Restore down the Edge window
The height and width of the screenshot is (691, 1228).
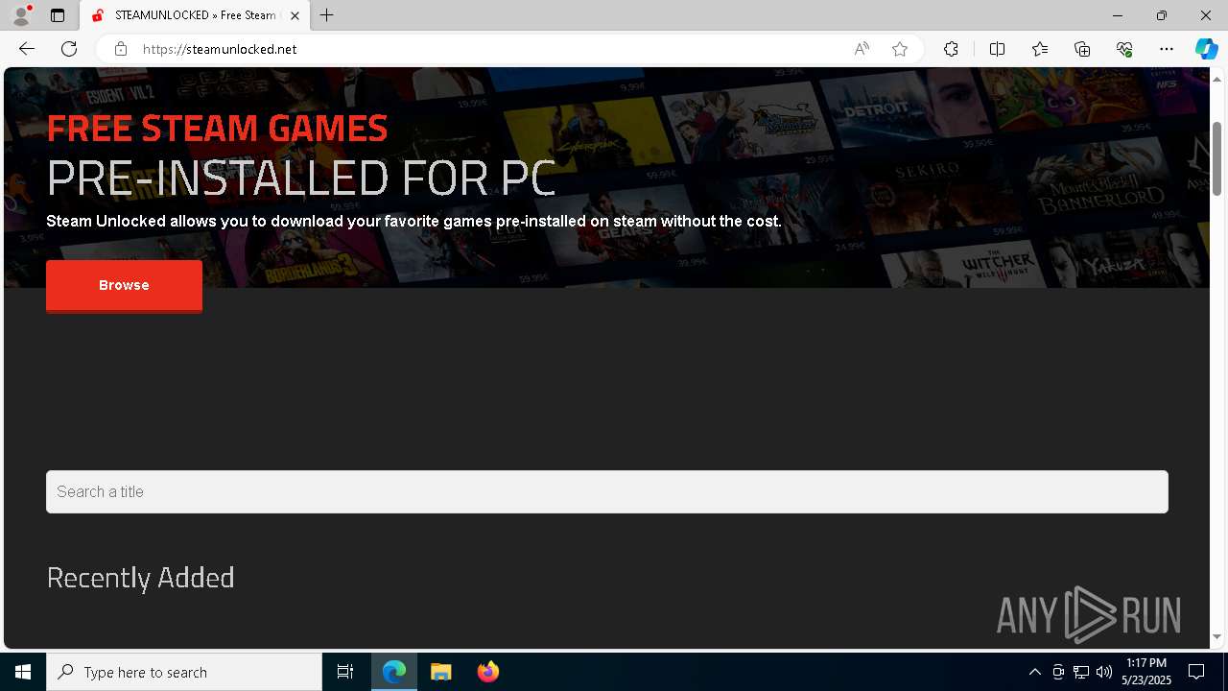click(x=1162, y=15)
